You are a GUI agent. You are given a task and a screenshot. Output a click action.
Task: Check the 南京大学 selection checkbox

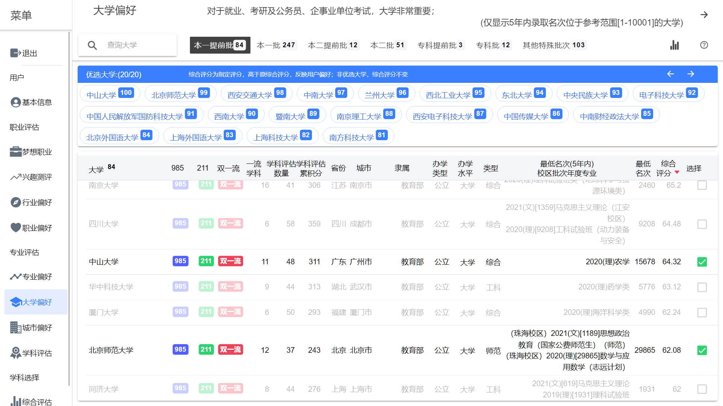[x=702, y=185]
